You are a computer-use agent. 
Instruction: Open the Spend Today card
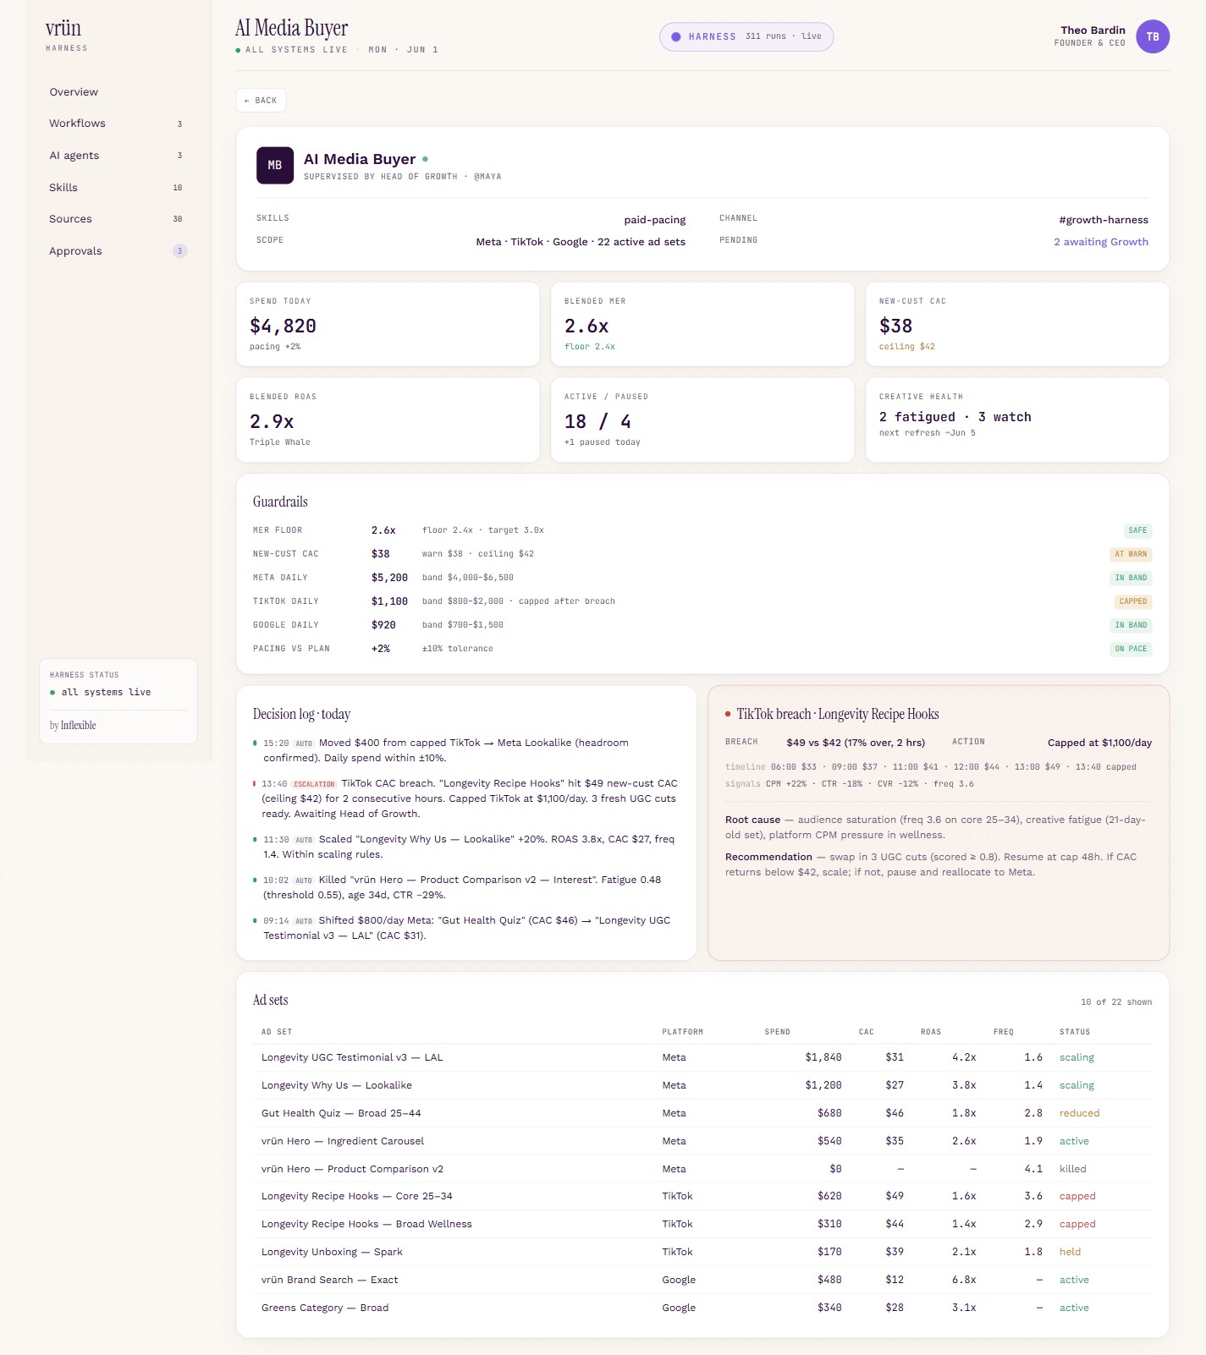click(x=388, y=324)
